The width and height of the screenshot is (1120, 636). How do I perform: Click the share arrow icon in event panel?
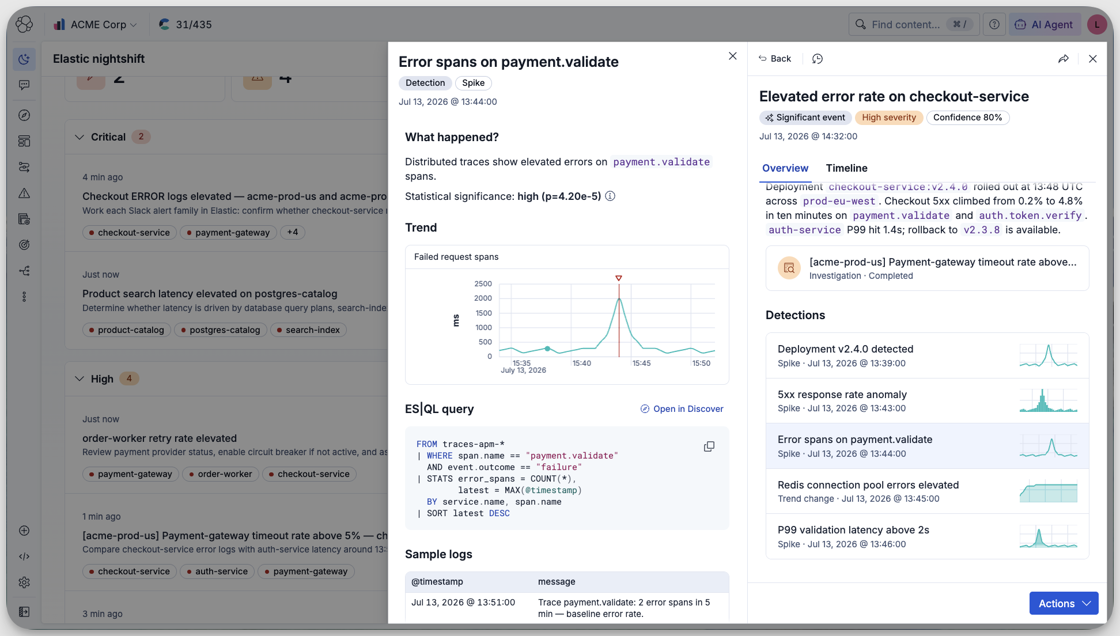coord(1064,59)
